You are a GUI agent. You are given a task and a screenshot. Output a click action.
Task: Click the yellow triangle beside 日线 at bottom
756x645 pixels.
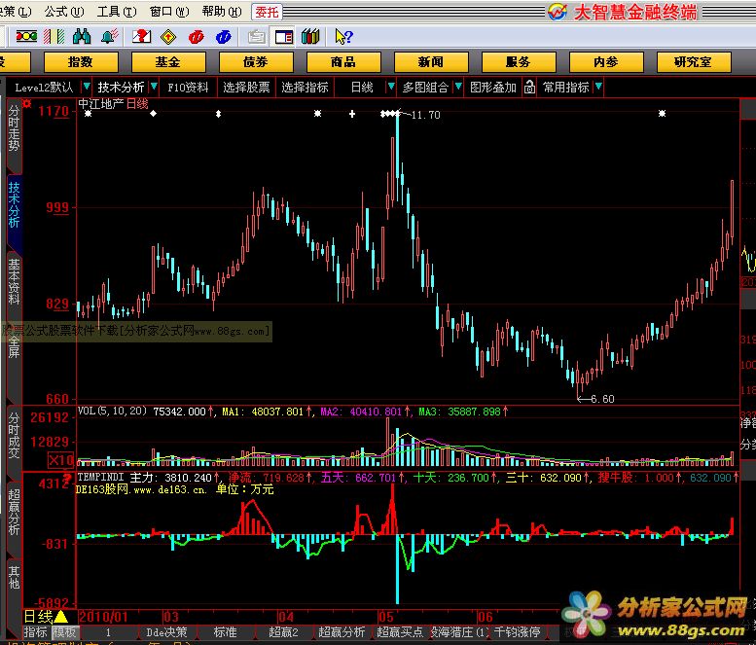tap(61, 617)
